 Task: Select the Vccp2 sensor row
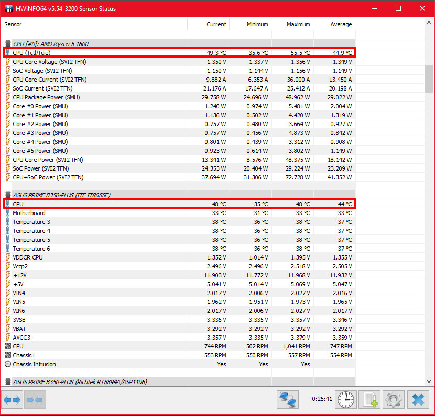(179, 266)
